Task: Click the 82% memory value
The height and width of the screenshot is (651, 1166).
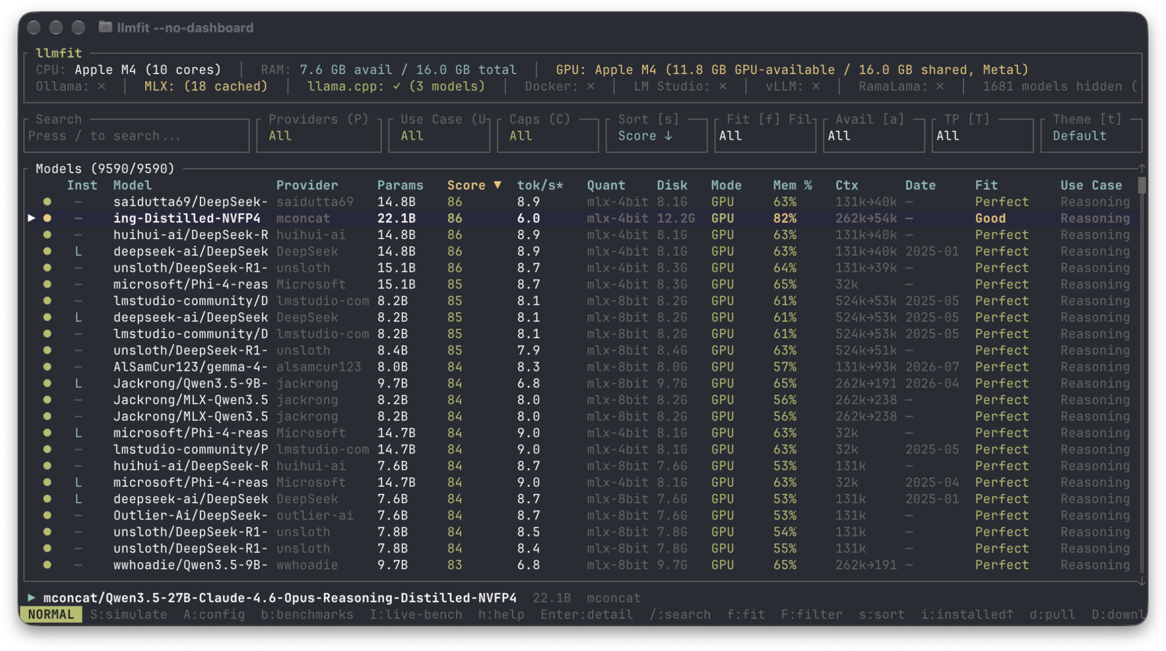Action: [785, 218]
